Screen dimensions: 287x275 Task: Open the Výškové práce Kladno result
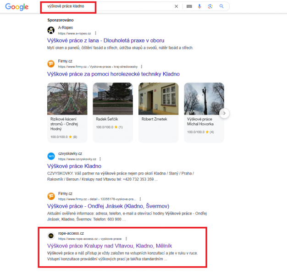[74, 166]
